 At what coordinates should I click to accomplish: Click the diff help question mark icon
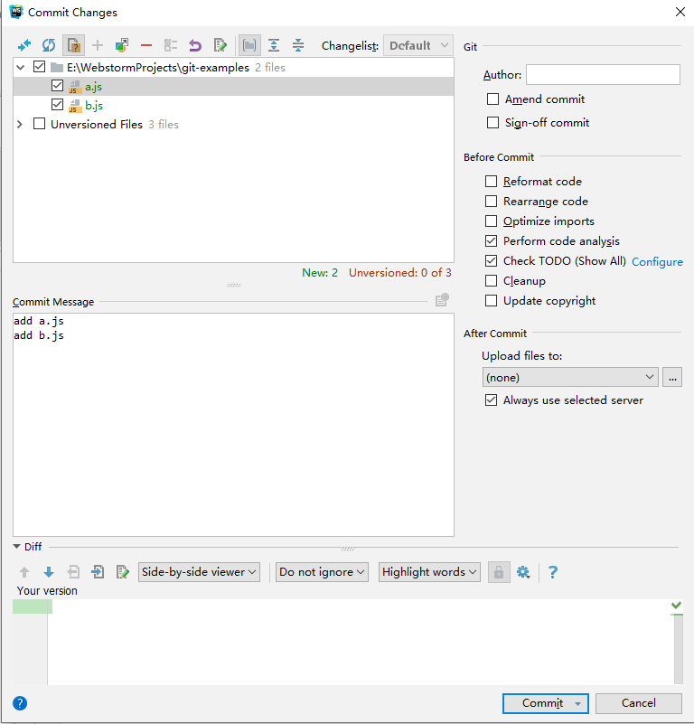(553, 572)
